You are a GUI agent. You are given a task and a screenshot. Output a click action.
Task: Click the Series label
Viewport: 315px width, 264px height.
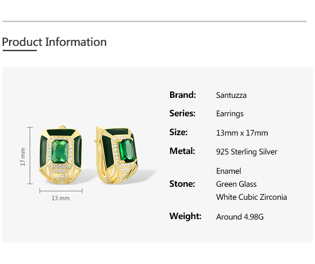[182, 114]
